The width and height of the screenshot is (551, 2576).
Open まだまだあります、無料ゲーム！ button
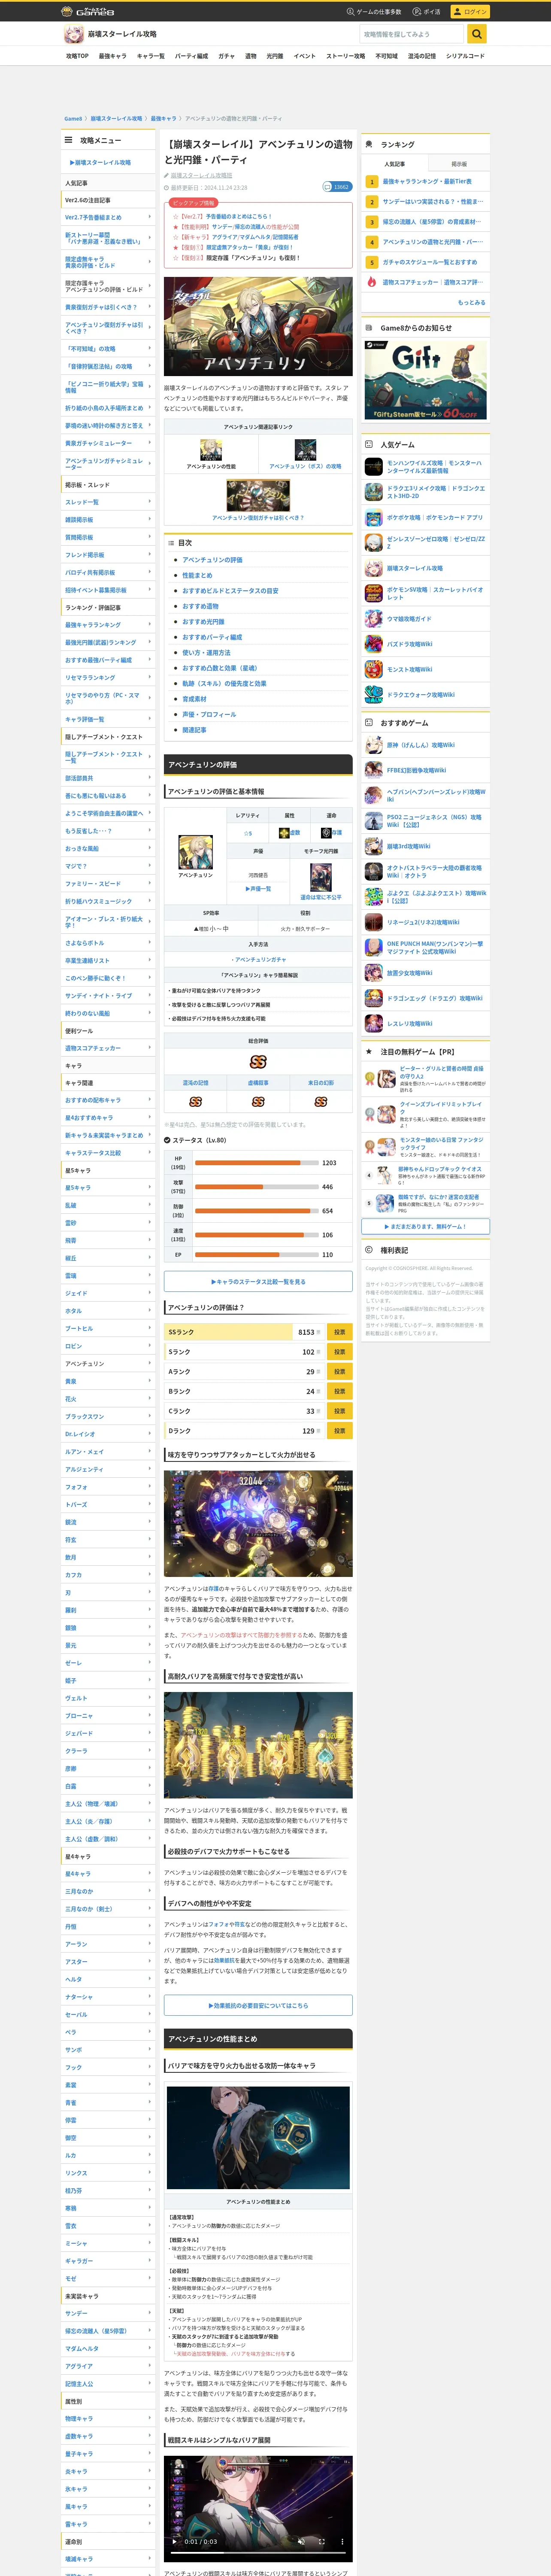point(425,1226)
